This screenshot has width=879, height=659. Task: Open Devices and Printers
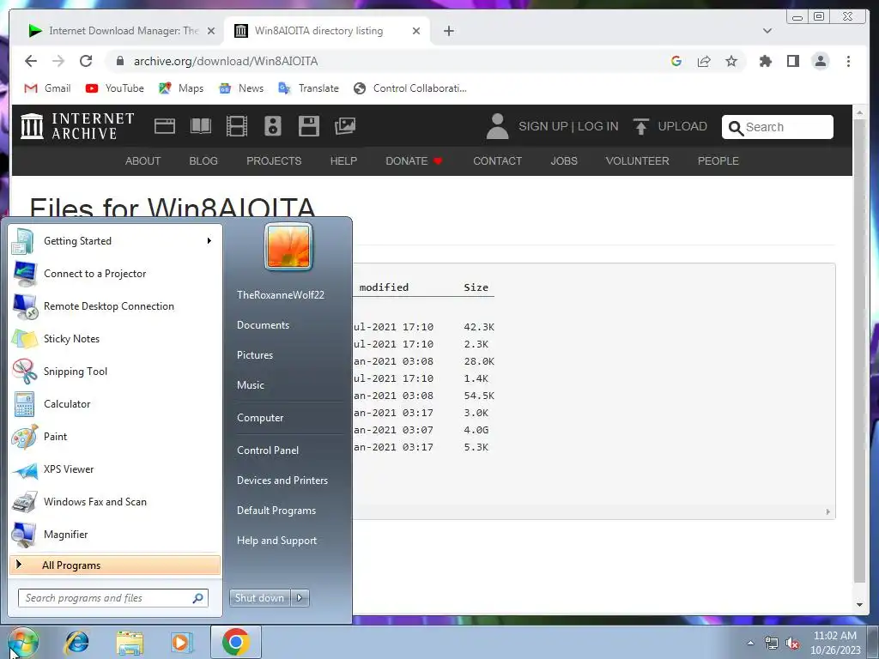click(x=282, y=481)
